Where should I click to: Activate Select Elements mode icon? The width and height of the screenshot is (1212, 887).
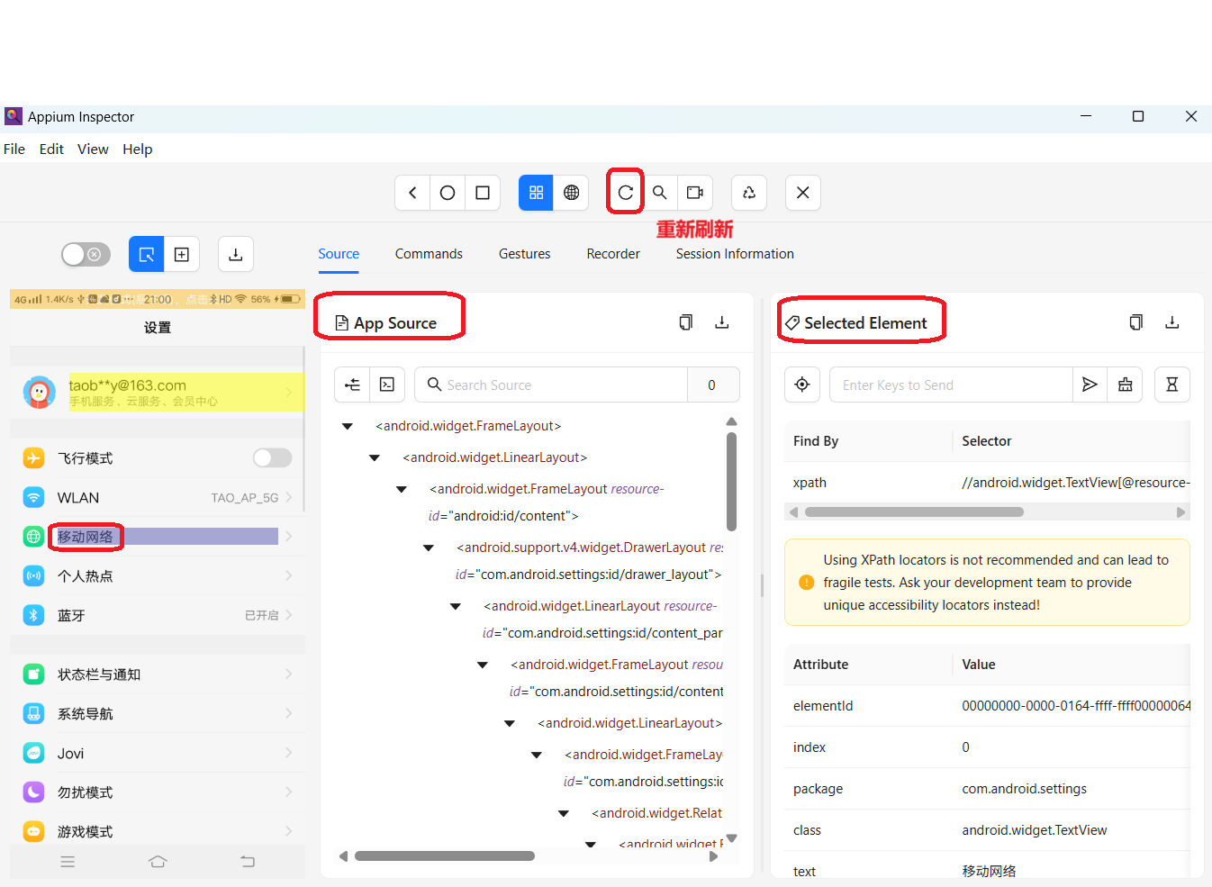click(x=147, y=255)
